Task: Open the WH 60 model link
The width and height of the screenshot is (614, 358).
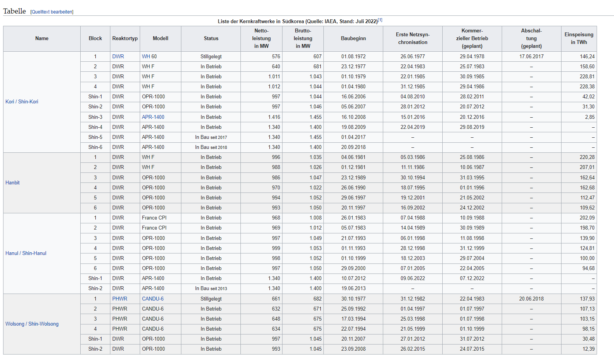Action: 149,57
